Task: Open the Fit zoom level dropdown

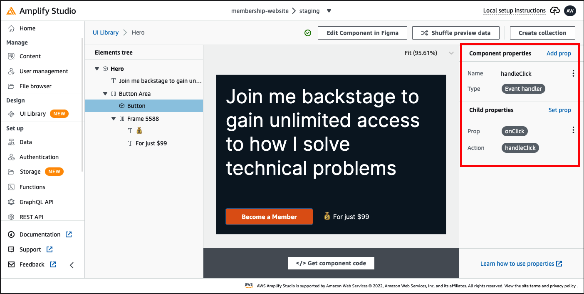Action: [451, 53]
